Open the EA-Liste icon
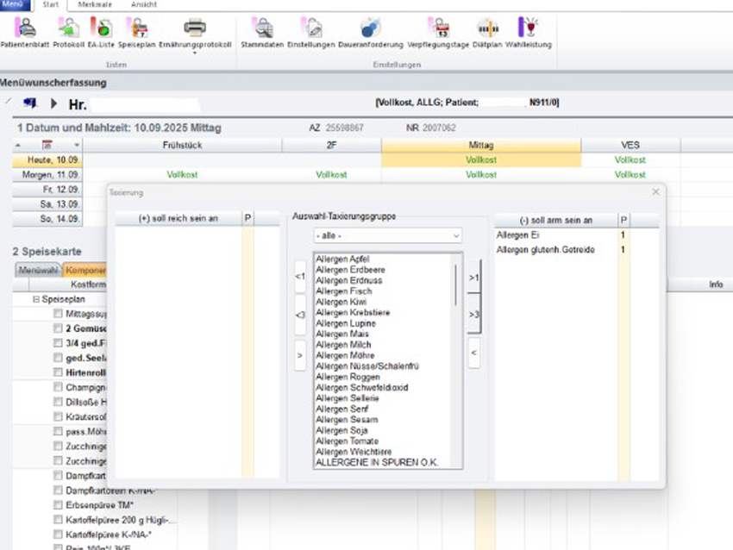The image size is (733, 550). pyautogui.click(x=102, y=28)
